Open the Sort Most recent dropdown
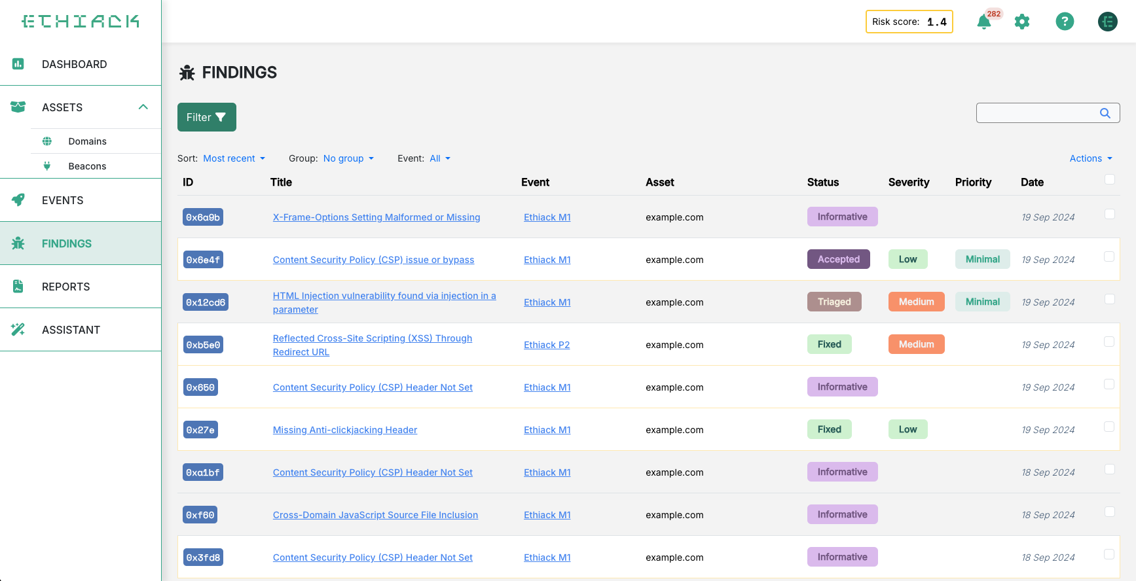 [x=234, y=158]
